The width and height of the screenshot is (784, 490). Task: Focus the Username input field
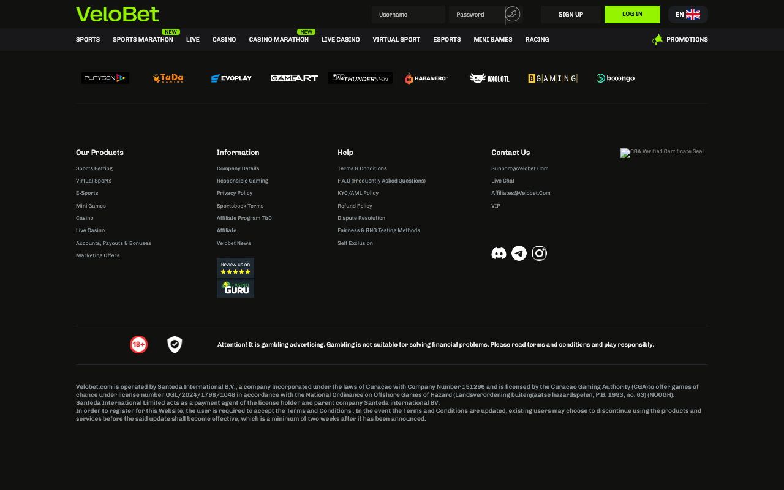pyautogui.click(x=408, y=15)
